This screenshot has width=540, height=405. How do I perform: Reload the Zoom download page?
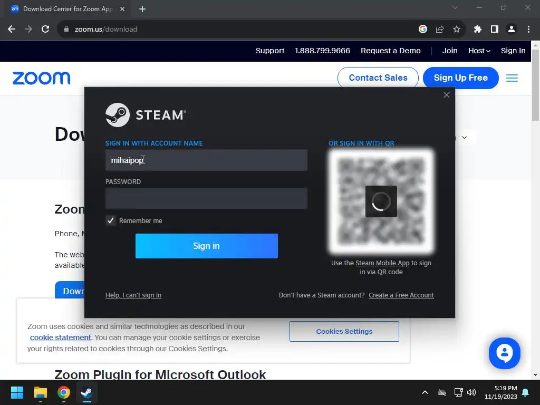pos(45,30)
